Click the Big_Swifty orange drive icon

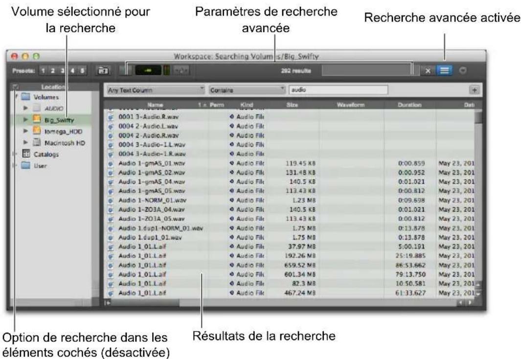pos(37,119)
